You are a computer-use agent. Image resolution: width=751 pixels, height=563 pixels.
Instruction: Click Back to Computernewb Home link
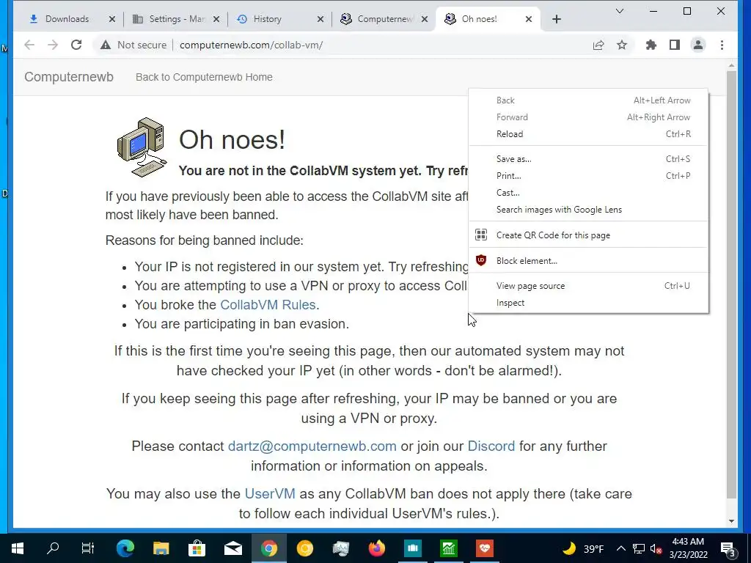204,77
